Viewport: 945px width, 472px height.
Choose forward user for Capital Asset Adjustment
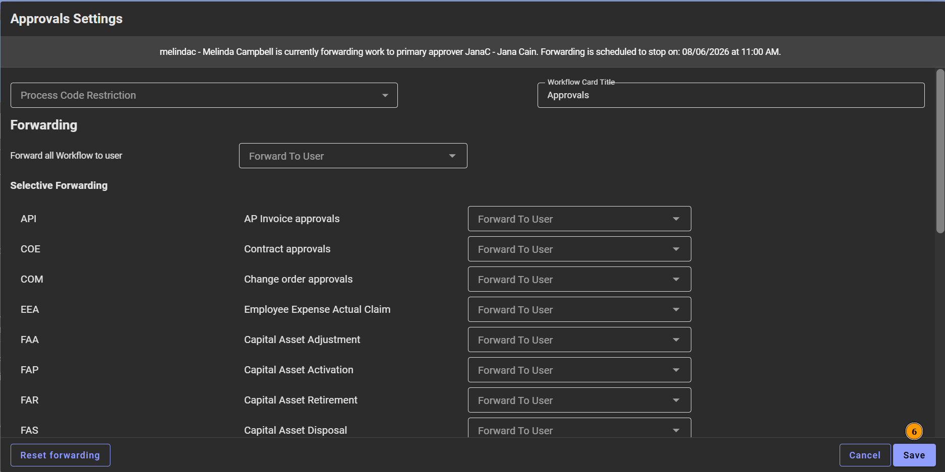coord(579,340)
